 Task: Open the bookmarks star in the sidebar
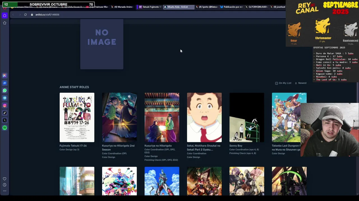[x=4, y=23]
